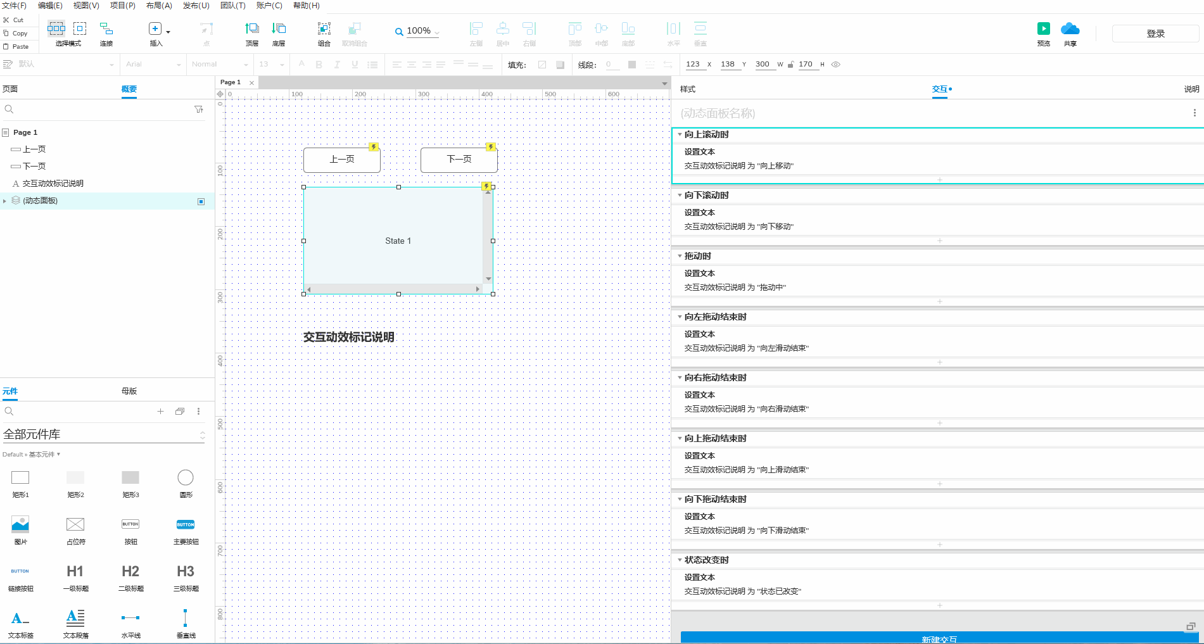Open the 插入 dropdown arrow
The height and width of the screenshot is (644, 1204).
[x=168, y=32]
